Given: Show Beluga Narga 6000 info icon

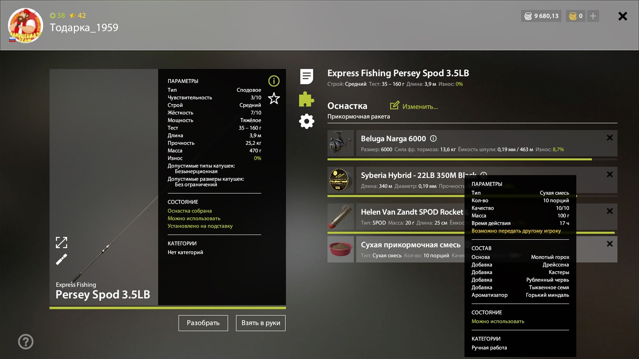Looking at the screenshot, I should click(433, 138).
